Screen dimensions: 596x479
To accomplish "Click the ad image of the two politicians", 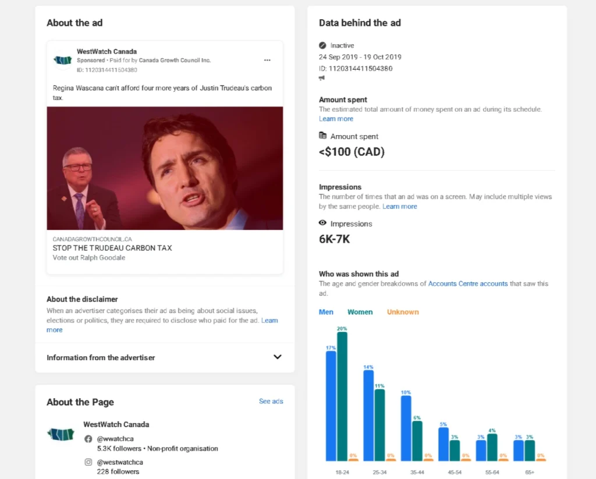I will coord(165,168).
